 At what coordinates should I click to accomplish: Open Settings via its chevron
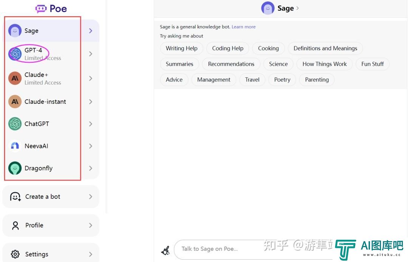[91, 254]
